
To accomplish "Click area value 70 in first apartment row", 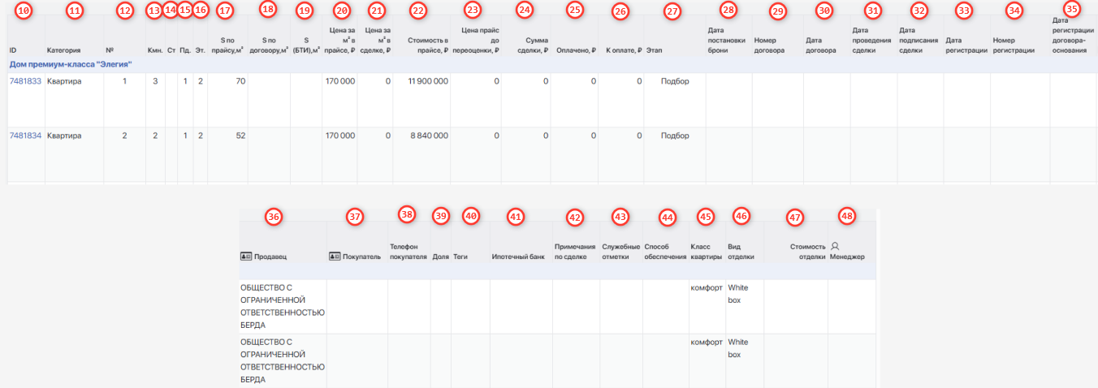I will (x=240, y=81).
